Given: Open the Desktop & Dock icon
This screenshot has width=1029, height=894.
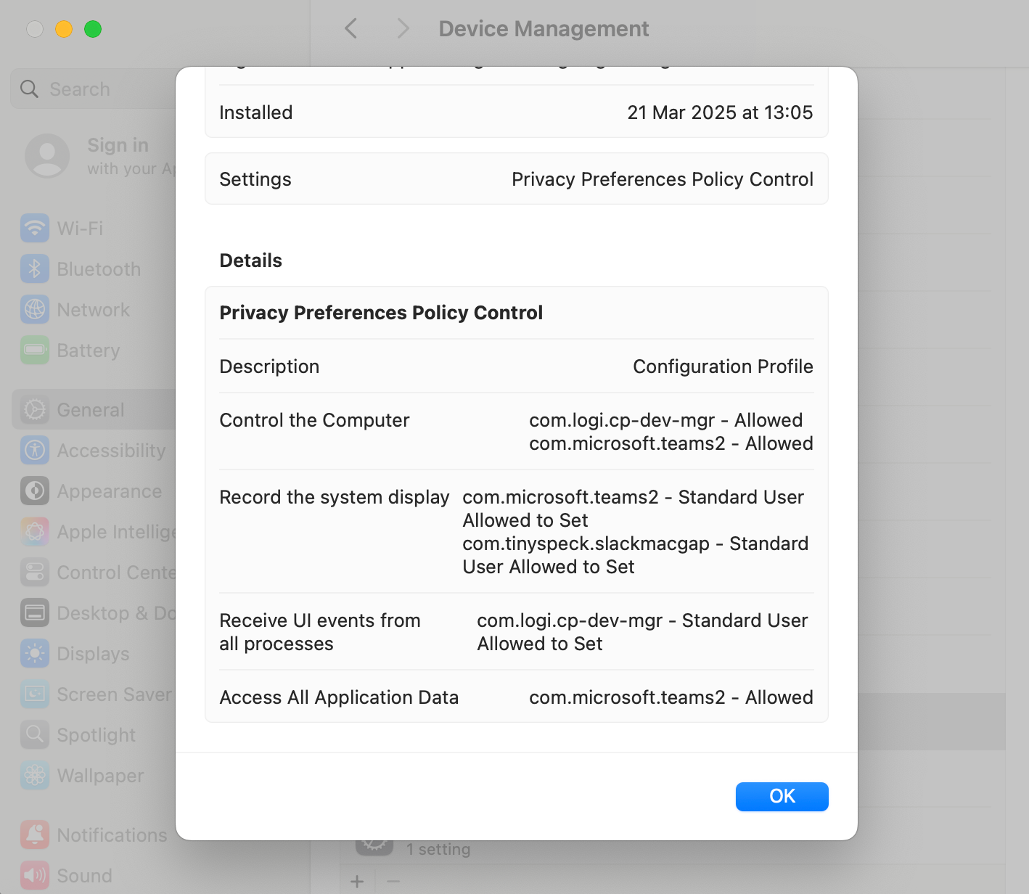Looking at the screenshot, I should 35,612.
